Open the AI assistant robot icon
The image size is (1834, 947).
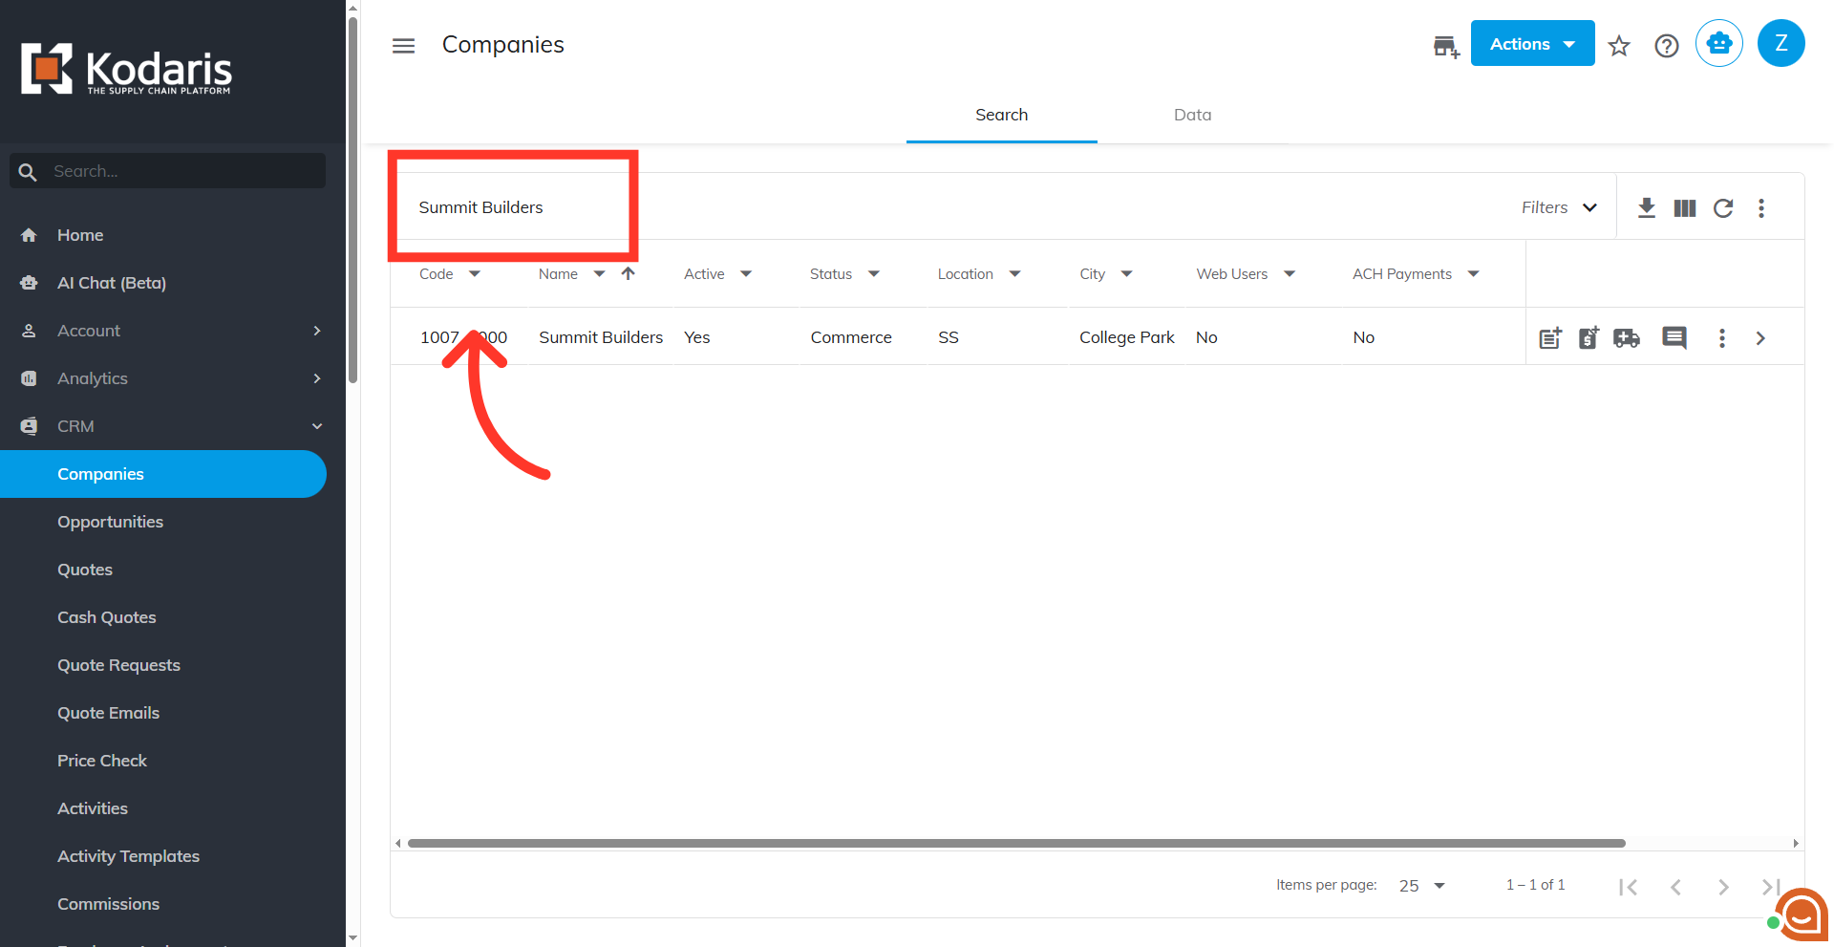(x=1718, y=43)
